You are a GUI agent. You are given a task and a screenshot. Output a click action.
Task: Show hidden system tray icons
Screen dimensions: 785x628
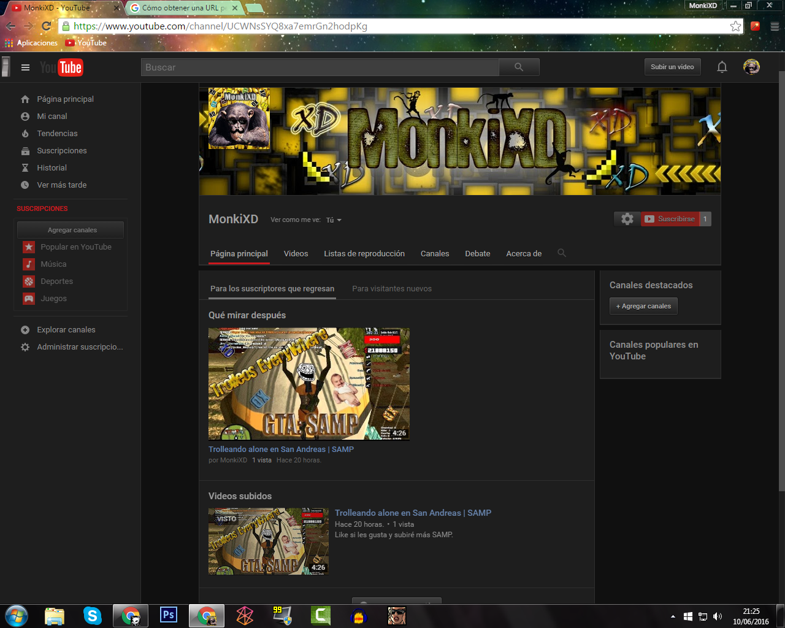point(673,616)
